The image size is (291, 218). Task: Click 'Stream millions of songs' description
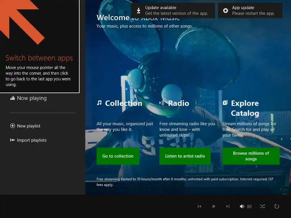(x=249, y=129)
